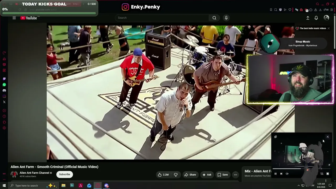This screenshot has width=336, height=189.
Task: Open Discord in the browser sidebar
Action: 4,91
